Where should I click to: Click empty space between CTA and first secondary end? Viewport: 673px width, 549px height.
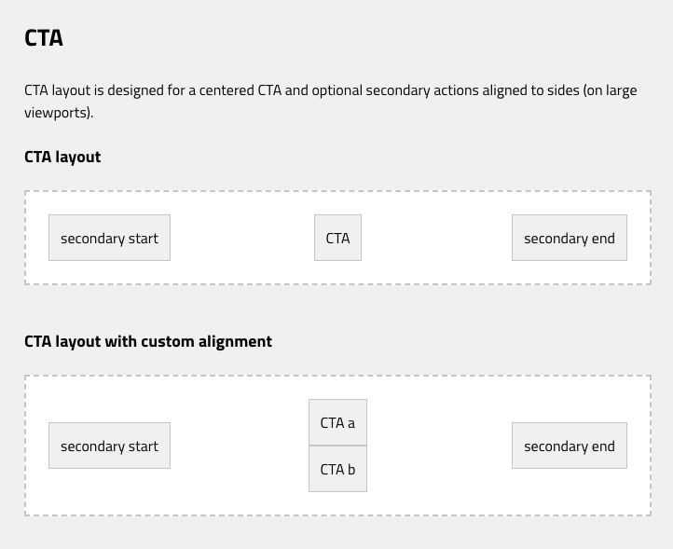tap(436, 238)
